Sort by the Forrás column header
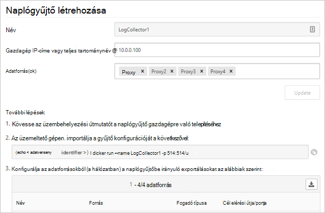This screenshot has height=213, width=325. [x=96, y=203]
